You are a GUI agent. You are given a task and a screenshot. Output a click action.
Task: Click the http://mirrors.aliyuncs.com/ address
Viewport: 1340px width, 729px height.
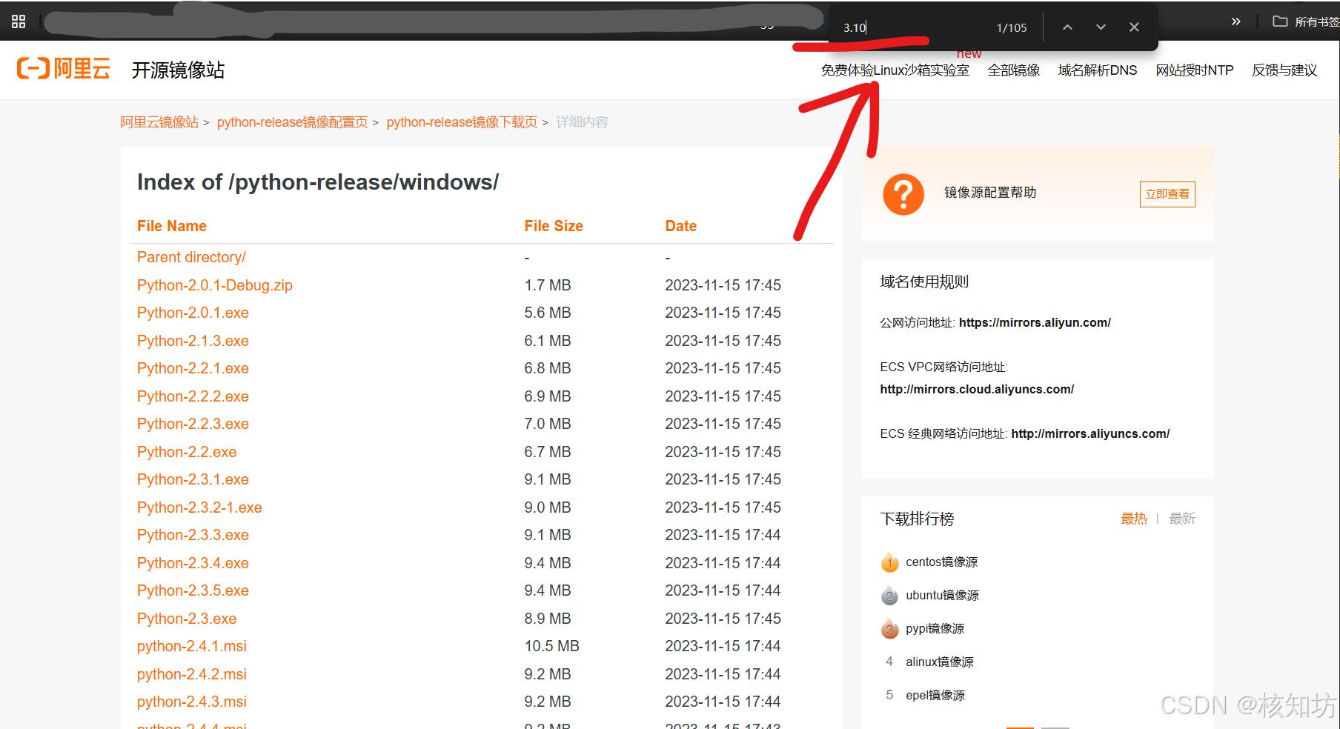1090,433
